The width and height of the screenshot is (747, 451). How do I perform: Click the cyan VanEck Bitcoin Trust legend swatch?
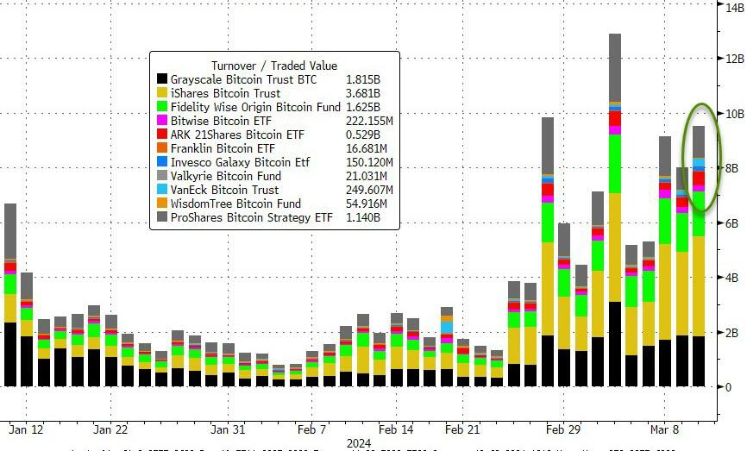(162, 190)
